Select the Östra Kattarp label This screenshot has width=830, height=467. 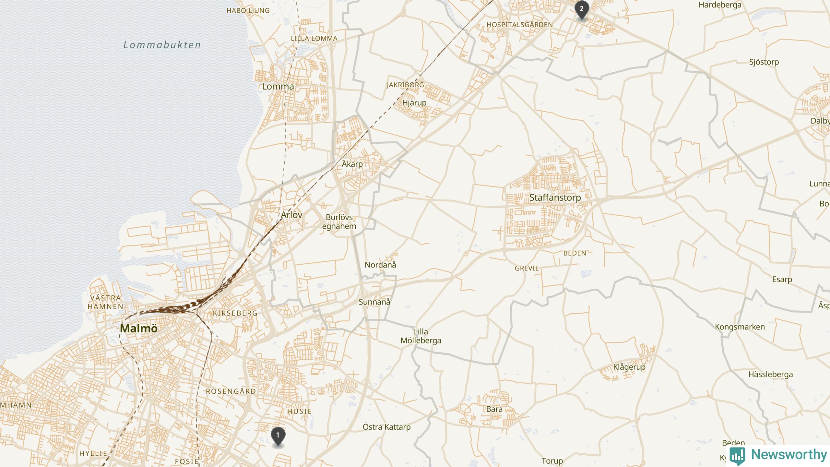pos(387,427)
